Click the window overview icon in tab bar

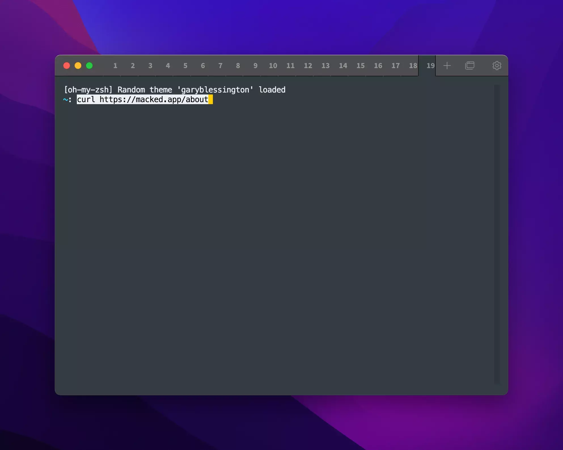(469, 66)
